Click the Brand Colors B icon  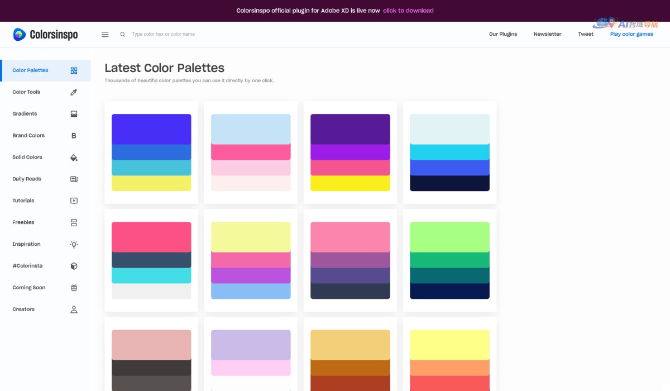(74, 135)
